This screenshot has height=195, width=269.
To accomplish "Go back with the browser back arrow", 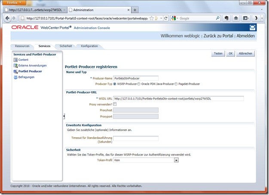I will click(7, 18).
